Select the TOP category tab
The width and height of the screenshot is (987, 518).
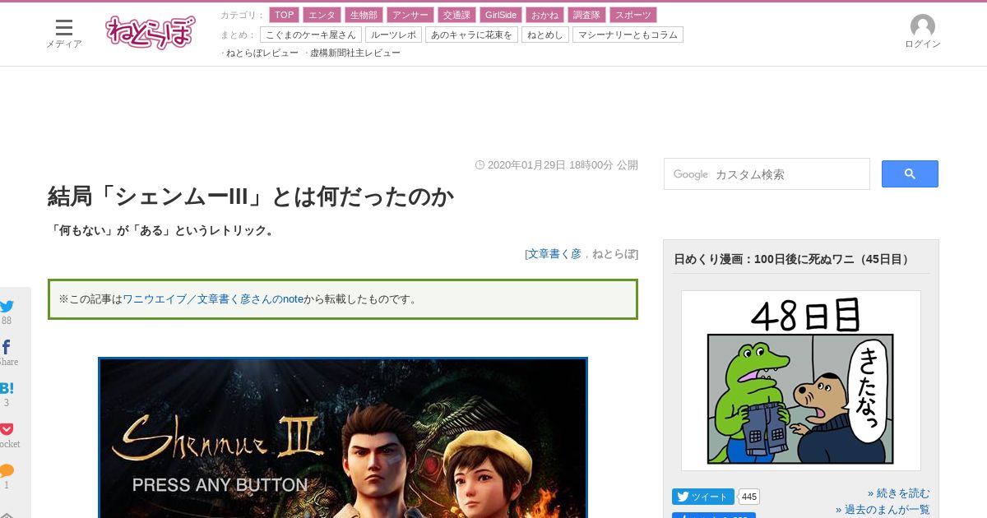[x=284, y=15]
